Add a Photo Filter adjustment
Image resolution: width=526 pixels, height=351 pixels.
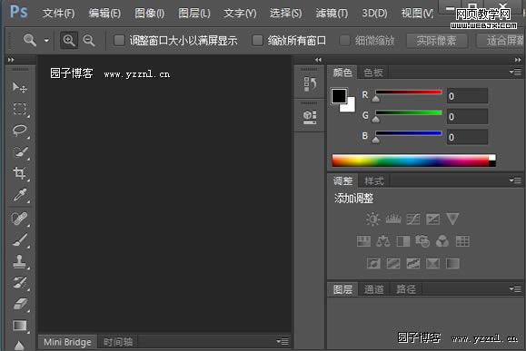422,241
